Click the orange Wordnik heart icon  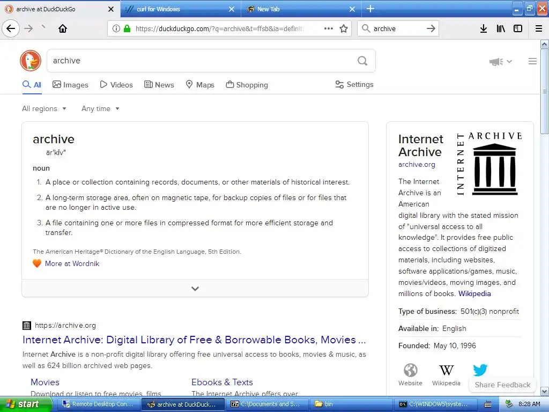click(x=37, y=263)
